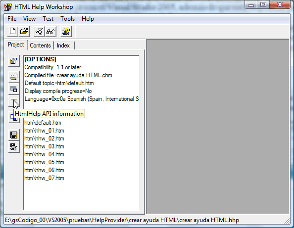Minimize the HTML Help Workshop window

click(x=251, y=5)
